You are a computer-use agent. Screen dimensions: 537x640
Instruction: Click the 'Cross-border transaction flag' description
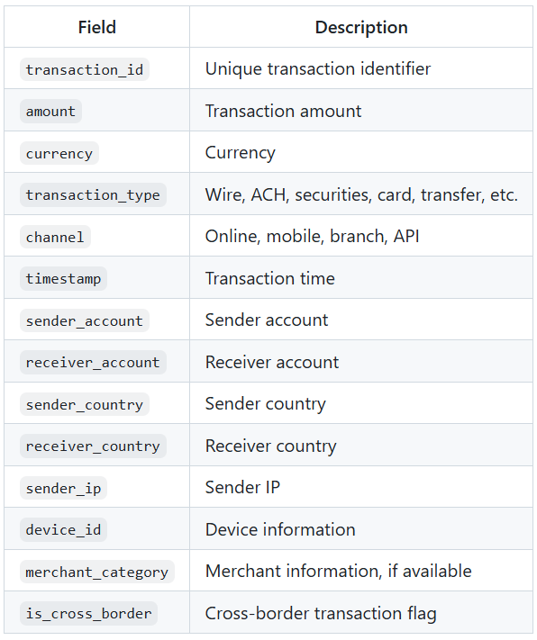pyautogui.click(x=321, y=613)
